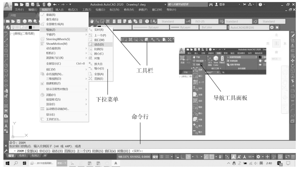Select the Circle tool in Draw toolbar
The height and width of the screenshot is (170, 301).
[x=6, y=65]
